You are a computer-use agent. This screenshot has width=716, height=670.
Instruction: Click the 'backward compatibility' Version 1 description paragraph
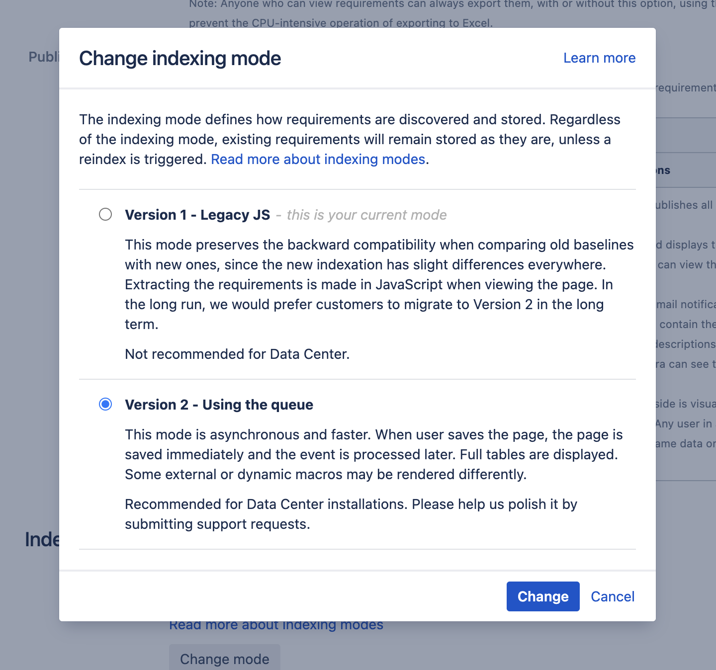pos(378,284)
